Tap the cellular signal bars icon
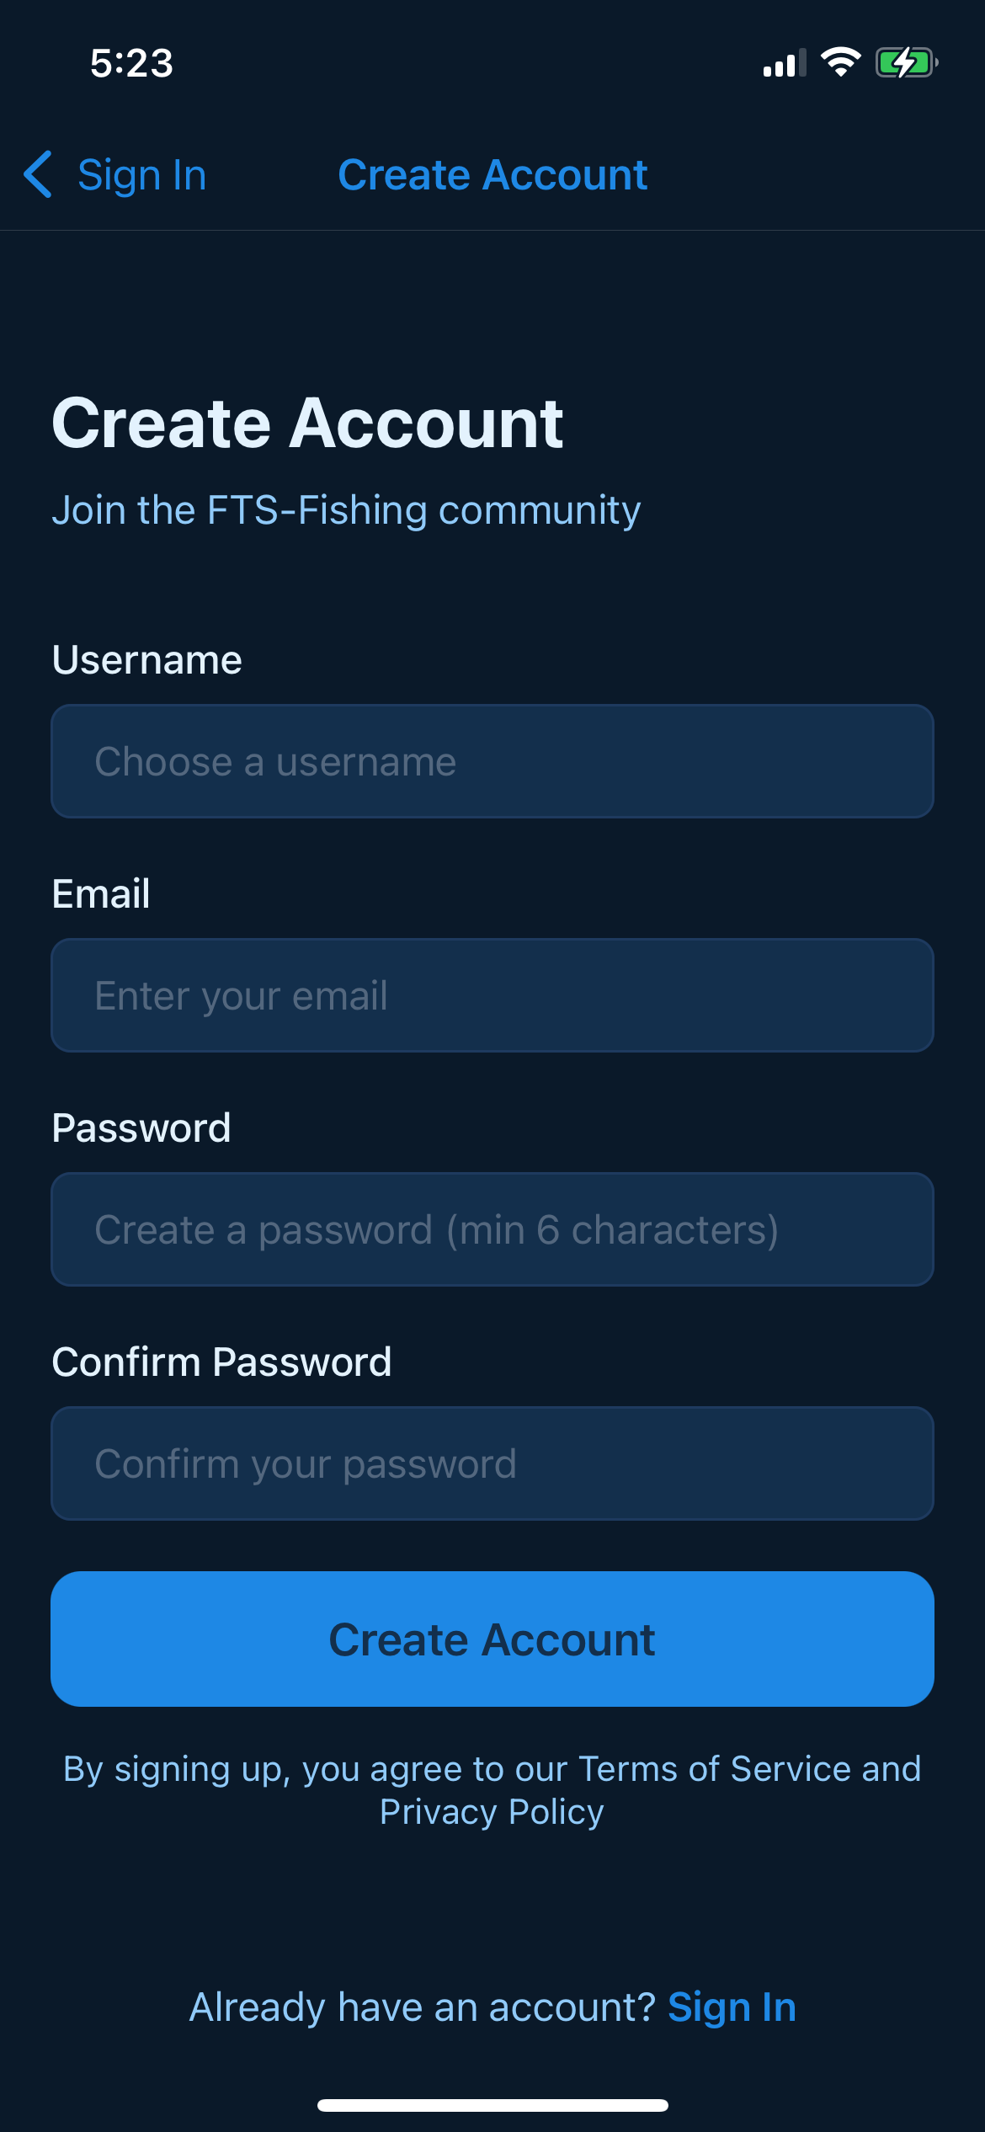 tap(784, 63)
